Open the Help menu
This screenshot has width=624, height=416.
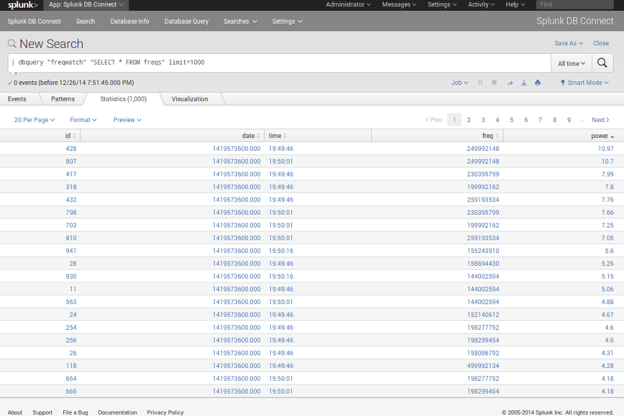(515, 4)
